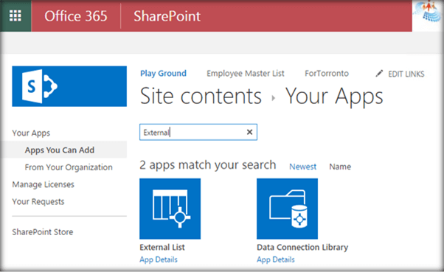This screenshot has height=272, width=444.
Task: Open the app launcher waffle icon
Action: pos(15,16)
